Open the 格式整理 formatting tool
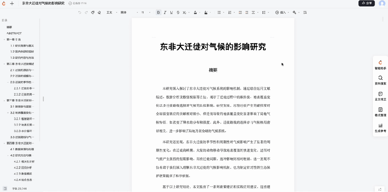The image size is (388, 192). coord(380,112)
